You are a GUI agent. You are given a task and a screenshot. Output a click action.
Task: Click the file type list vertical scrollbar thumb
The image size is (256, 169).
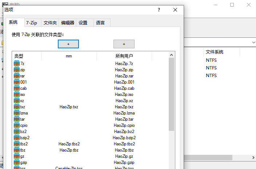(x=171, y=94)
